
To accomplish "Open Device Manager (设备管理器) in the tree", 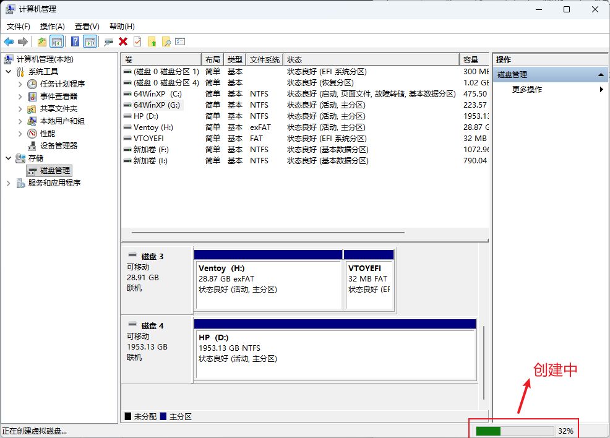I will [x=59, y=146].
